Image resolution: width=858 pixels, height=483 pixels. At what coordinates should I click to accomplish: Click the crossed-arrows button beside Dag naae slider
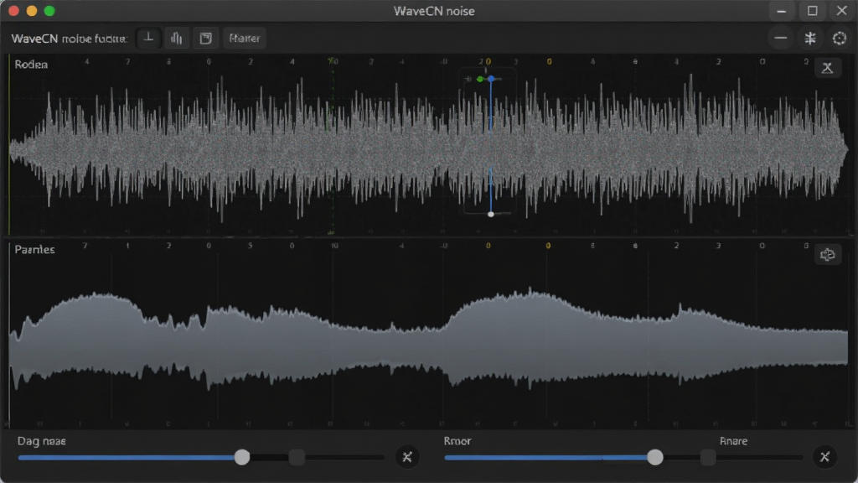[407, 457]
